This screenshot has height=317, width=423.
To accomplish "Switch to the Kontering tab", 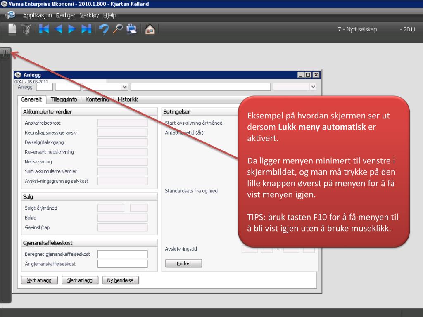I will pos(97,99).
